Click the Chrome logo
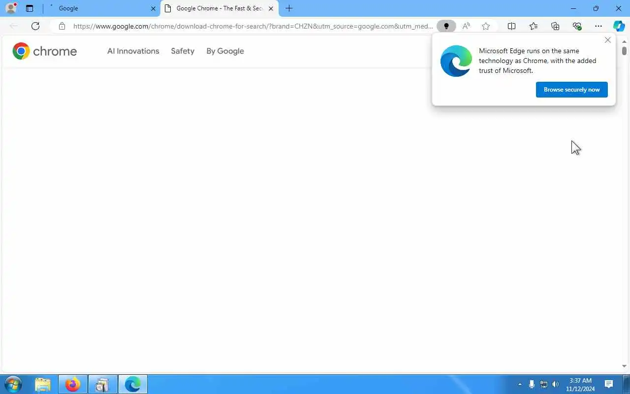This screenshot has width=630, height=394. tap(45, 51)
